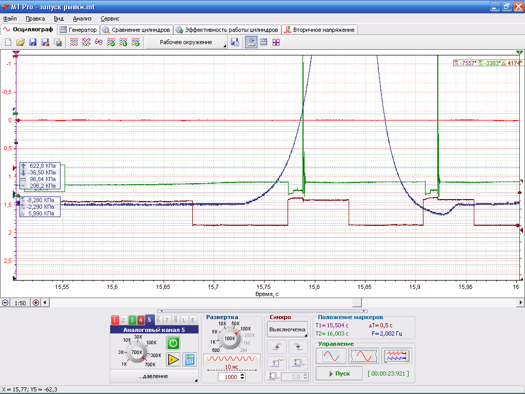The width and height of the screenshot is (525, 394).
Task: Click the horizontal timeline scrollbar thumb
Action: coord(357,303)
